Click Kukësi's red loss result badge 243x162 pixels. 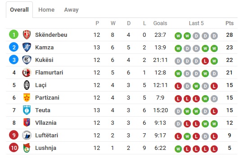click(x=205, y=61)
